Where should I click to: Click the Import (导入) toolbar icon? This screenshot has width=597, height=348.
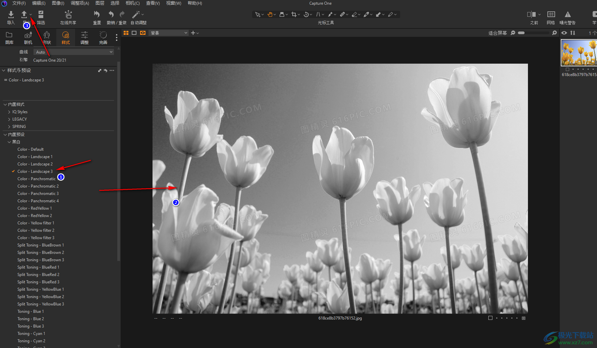11,15
